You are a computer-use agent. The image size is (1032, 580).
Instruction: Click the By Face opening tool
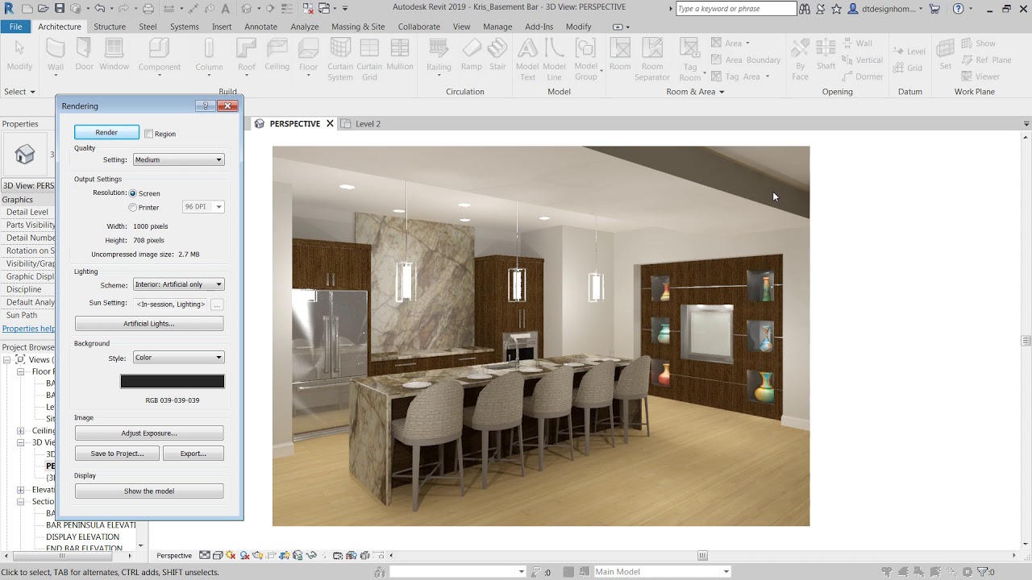800,60
